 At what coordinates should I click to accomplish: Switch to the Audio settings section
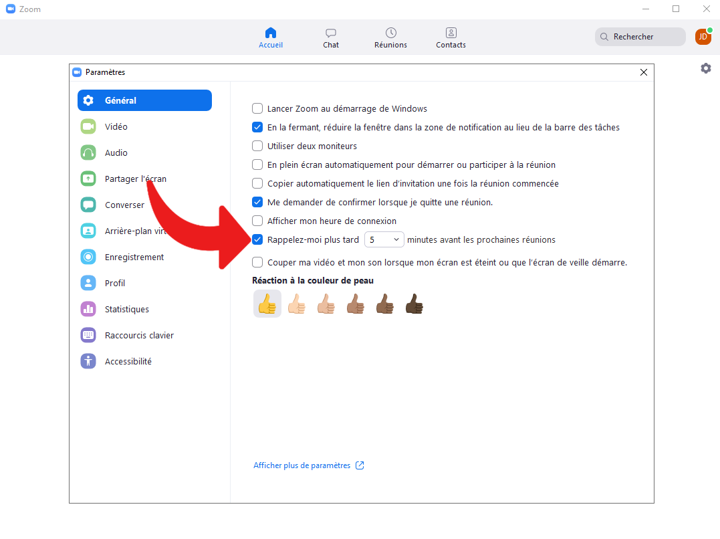[116, 152]
